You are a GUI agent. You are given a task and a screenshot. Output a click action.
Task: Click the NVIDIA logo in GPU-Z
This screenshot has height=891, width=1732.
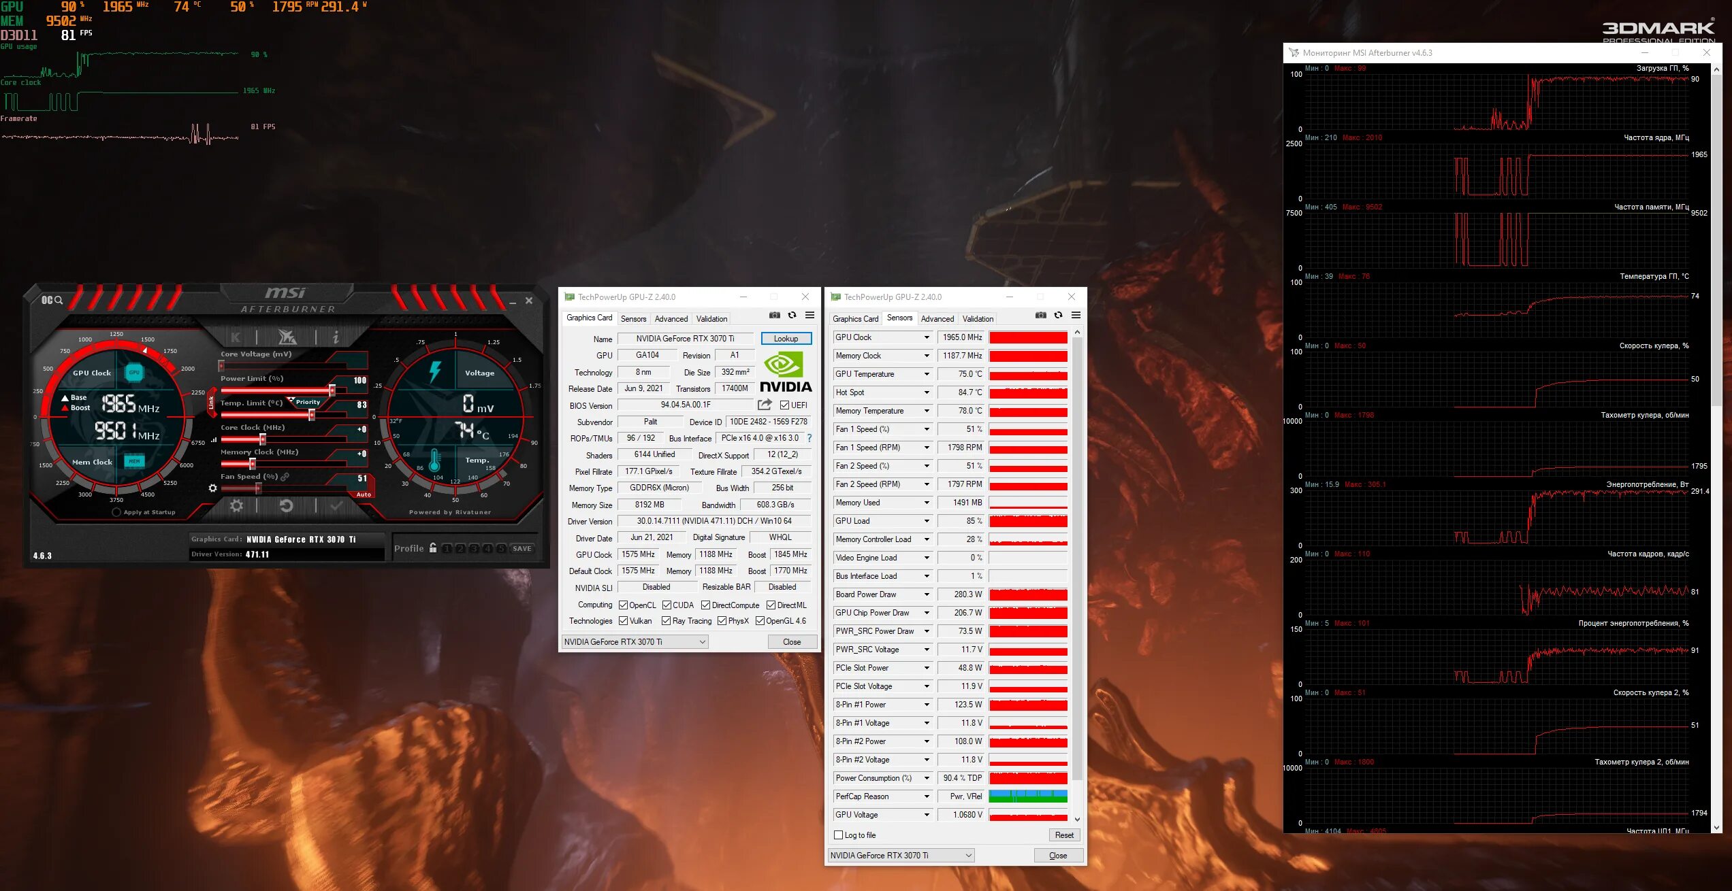click(785, 372)
